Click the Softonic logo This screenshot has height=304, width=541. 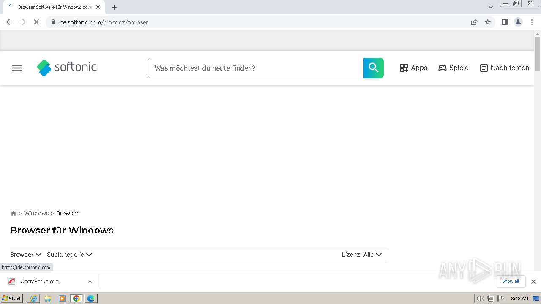(x=67, y=68)
